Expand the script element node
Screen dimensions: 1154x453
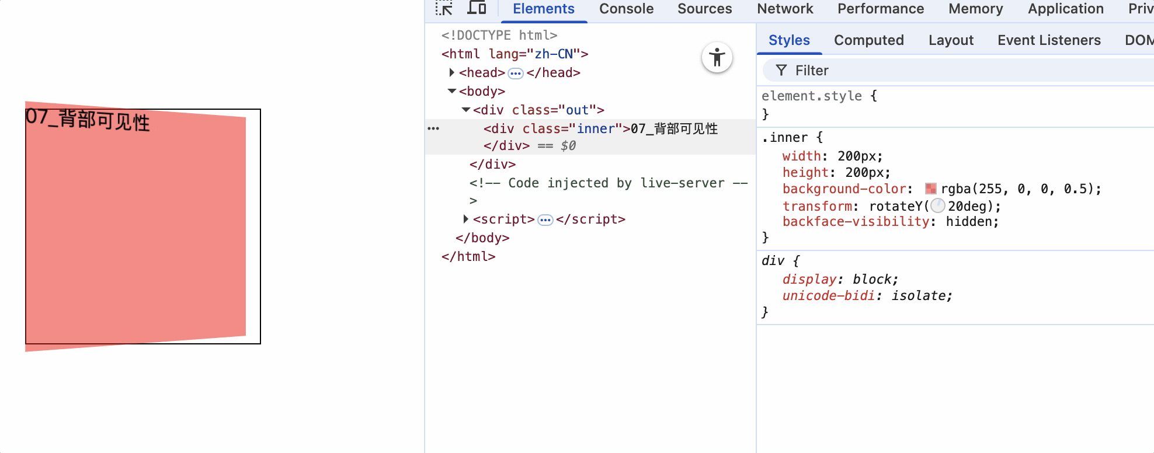tap(465, 219)
